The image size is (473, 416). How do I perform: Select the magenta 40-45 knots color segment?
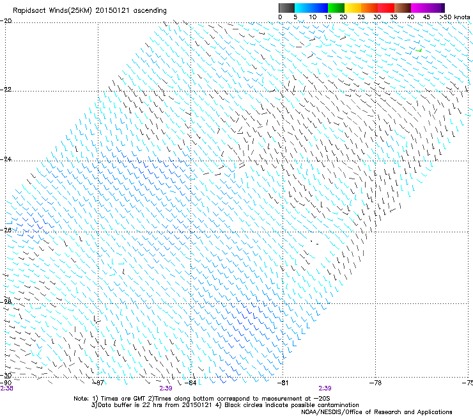419,8
